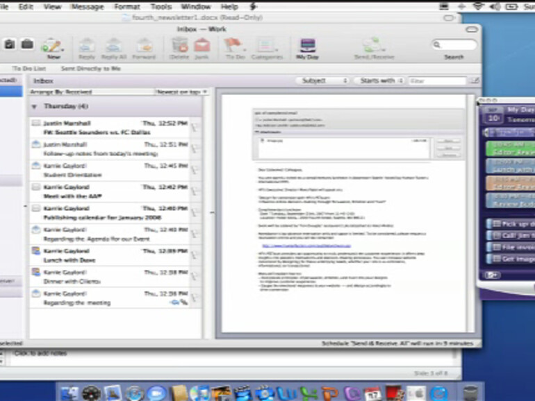Open the Message menu
The width and height of the screenshot is (535, 401).
(88, 6)
